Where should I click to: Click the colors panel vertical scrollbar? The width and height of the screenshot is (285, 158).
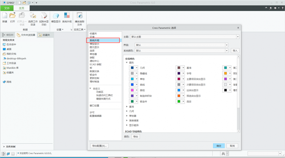pyautogui.click(x=238, y=94)
